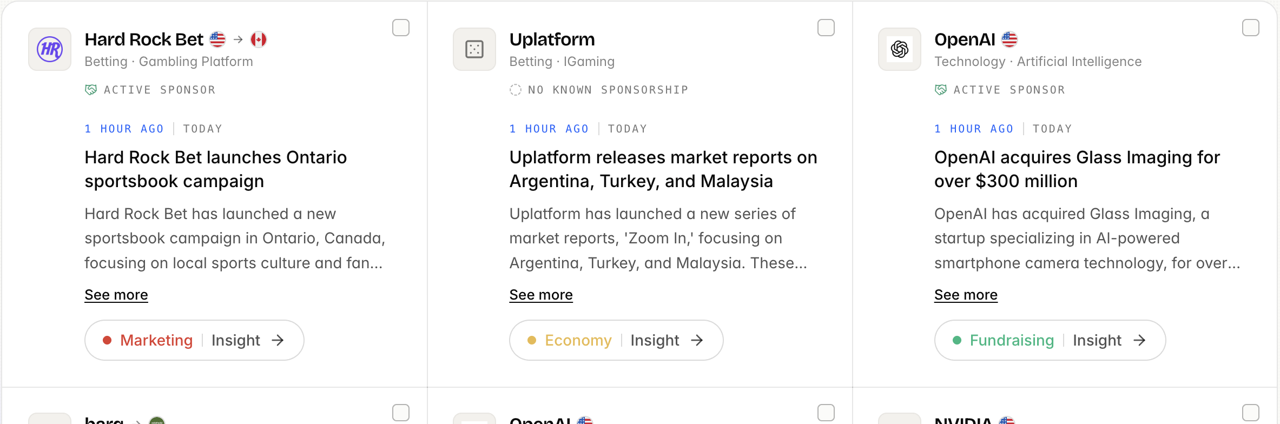Viewport: 1280px width, 424px height.
Task: Select the checkbox on the NVIDIA card below
Action: (1251, 413)
